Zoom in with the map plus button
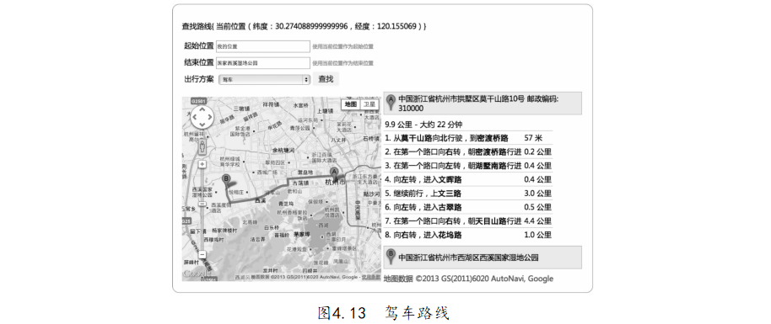The height and width of the screenshot is (324, 771). [202, 164]
